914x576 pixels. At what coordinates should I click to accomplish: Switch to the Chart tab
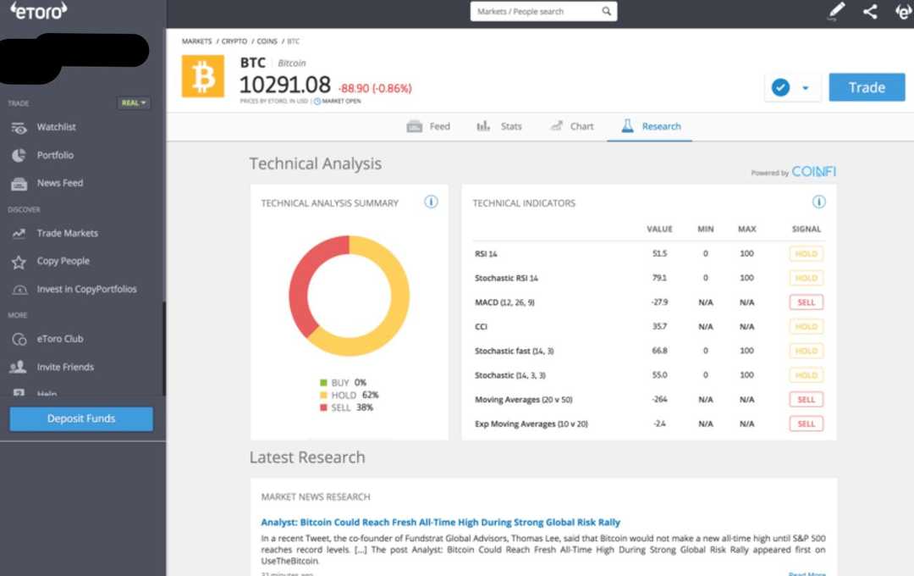(x=572, y=125)
